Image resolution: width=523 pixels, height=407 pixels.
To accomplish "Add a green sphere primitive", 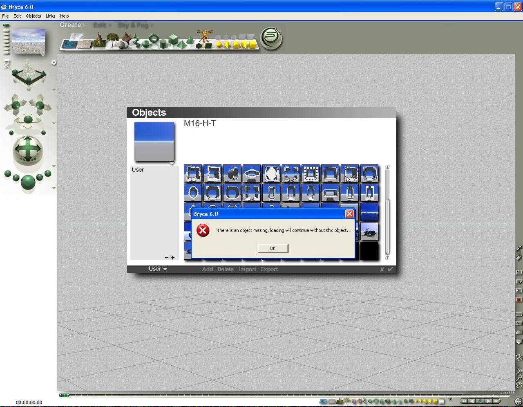I will [145, 43].
